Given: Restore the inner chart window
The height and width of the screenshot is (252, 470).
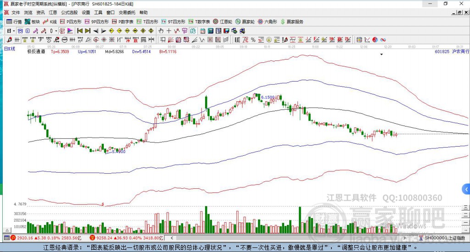Looking at the screenshot, I should tap(459, 12).
